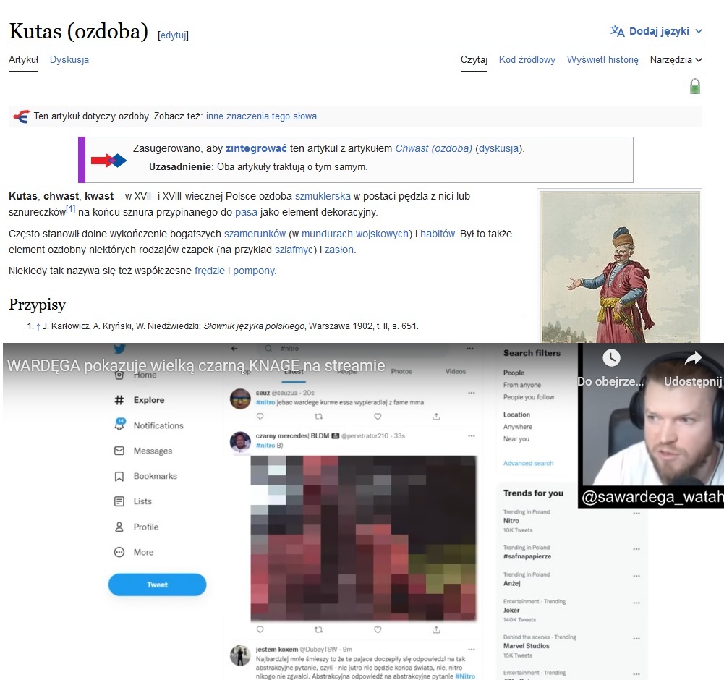The width and height of the screenshot is (724, 680).
Task: Click seuz profile avatar
Action: coord(240,399)
